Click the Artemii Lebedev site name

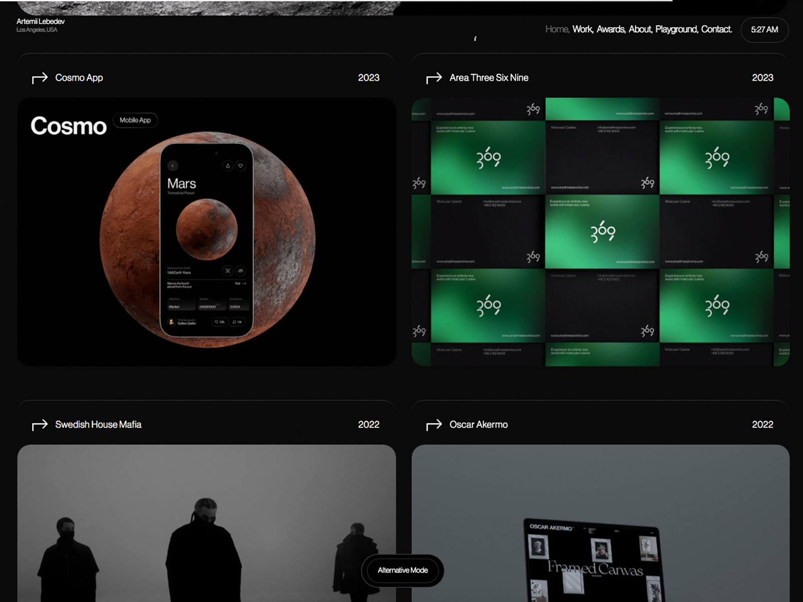click(41, 22)
